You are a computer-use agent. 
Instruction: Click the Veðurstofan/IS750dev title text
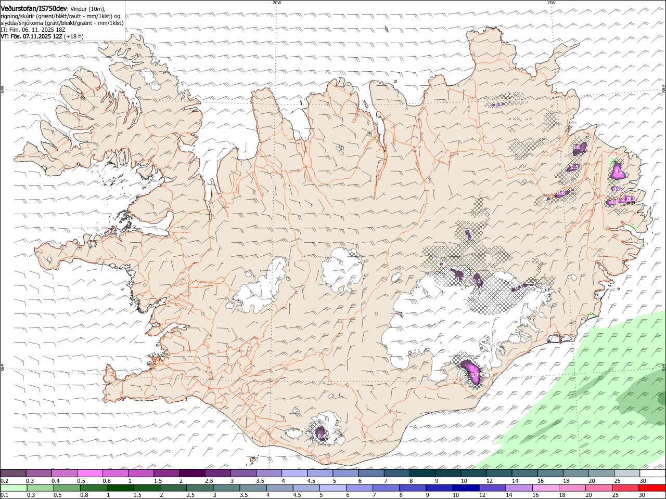34,9
